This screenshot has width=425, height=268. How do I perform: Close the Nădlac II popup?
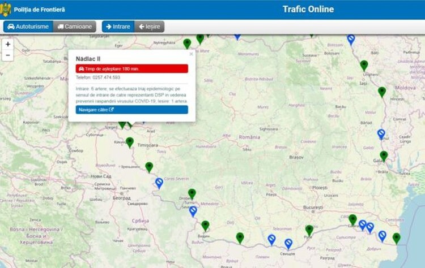[191, 54]
